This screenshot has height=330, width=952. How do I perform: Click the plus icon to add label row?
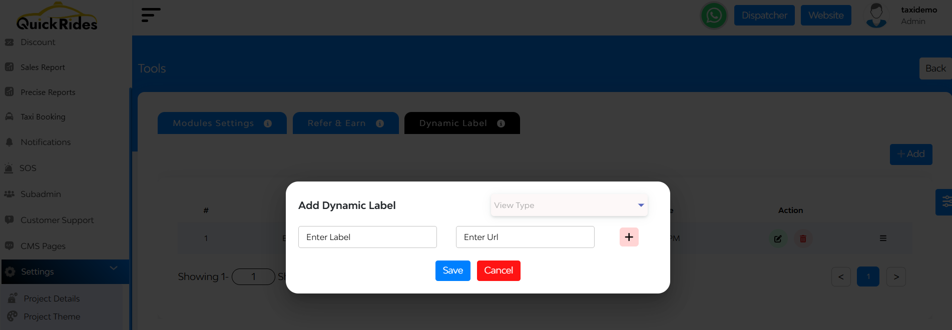[x=629, y=237]
